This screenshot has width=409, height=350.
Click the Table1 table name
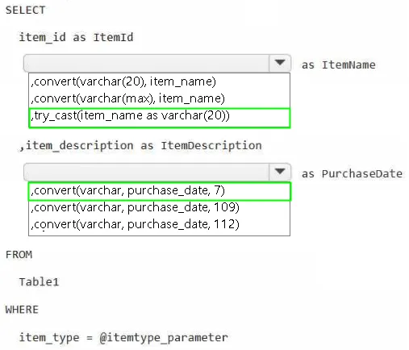[39, 282]
